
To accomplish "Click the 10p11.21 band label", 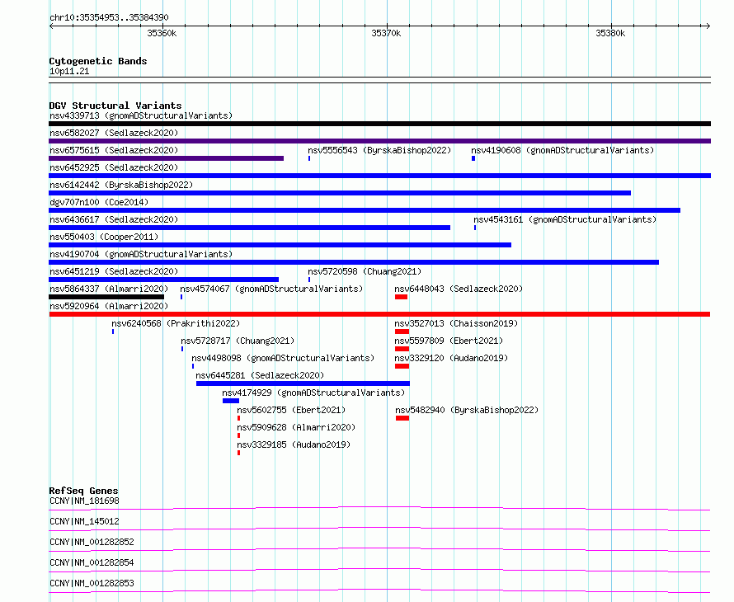I will 69,71.
